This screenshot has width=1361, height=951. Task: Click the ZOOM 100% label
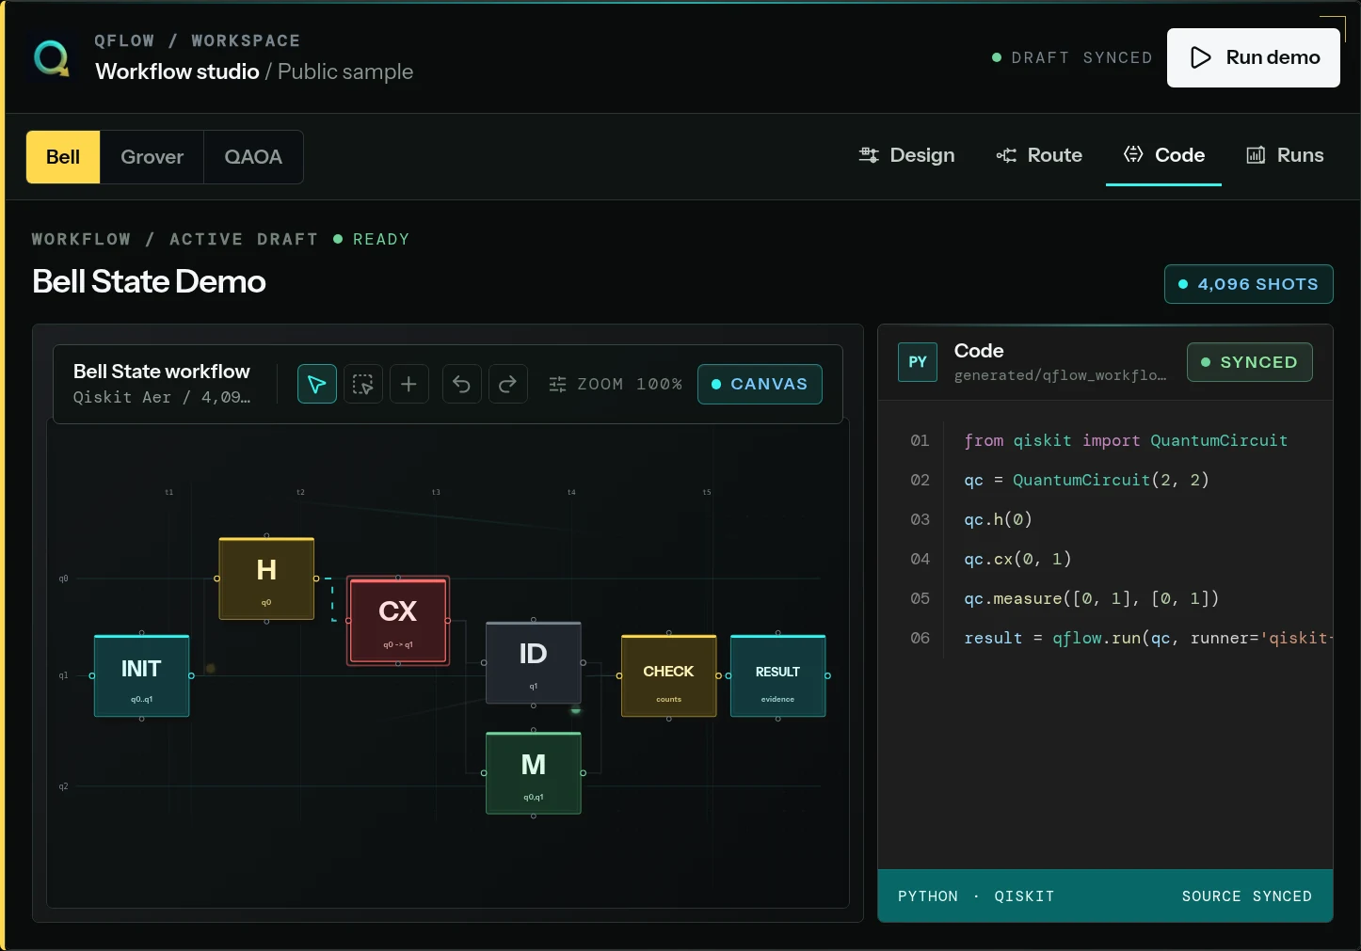tap(630, 384)
